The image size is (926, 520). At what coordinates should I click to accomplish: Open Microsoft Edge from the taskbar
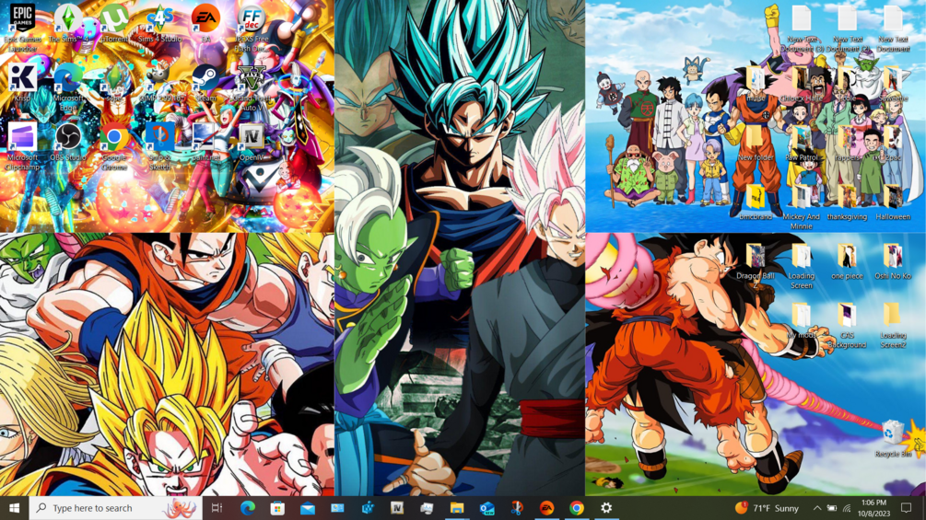[x=248, y=508]
